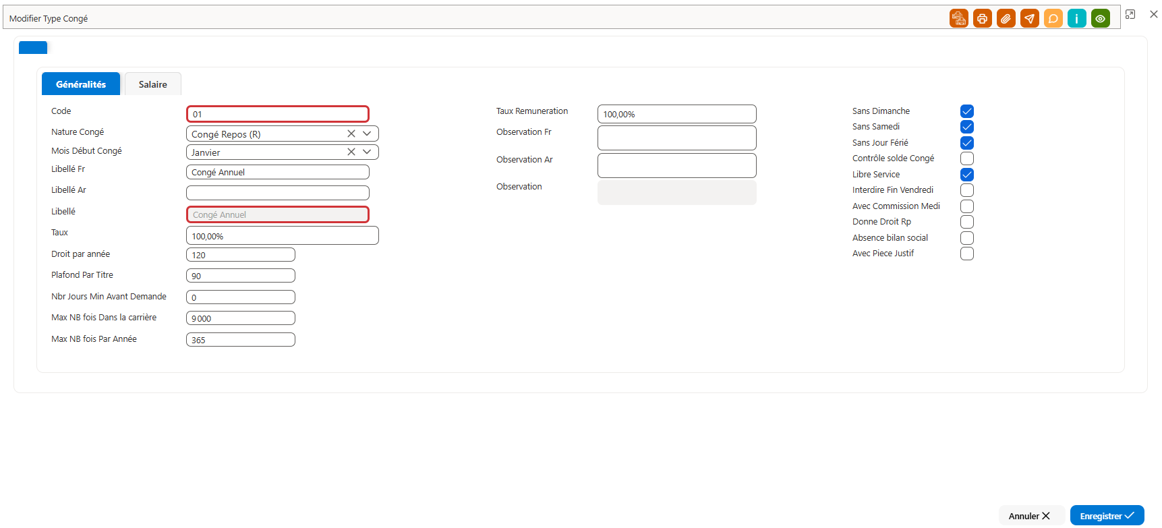Expand the Nature Congé dropdown arrow
The image size is (1162, 528).
pyautogui.click(x=367, y=134)
